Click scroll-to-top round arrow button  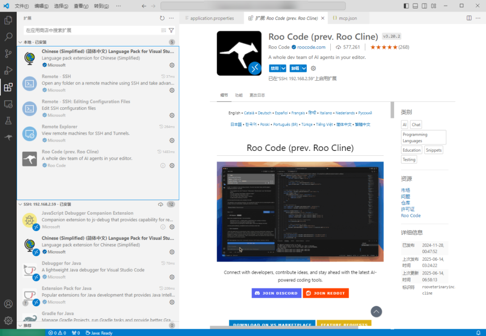[376, 312]
